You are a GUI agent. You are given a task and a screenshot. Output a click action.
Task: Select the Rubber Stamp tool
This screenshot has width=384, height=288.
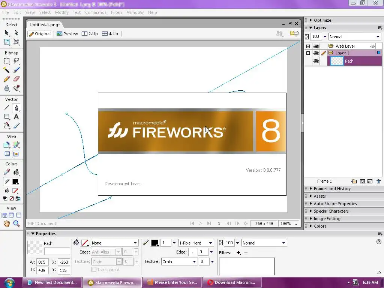[x=16, y=88]
